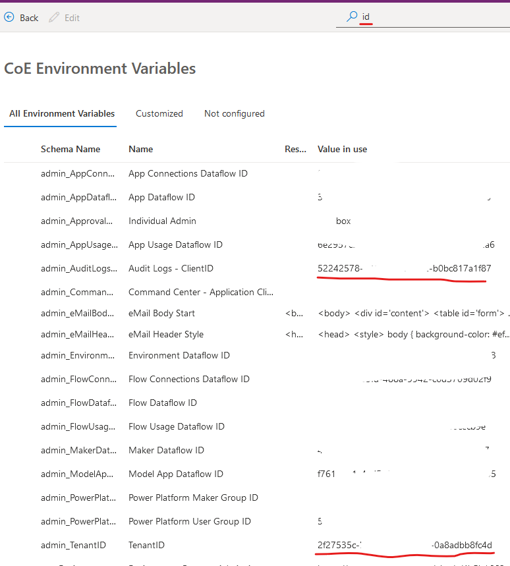
Task: Switch to the Customized tab
Action: tap(159, 113)
